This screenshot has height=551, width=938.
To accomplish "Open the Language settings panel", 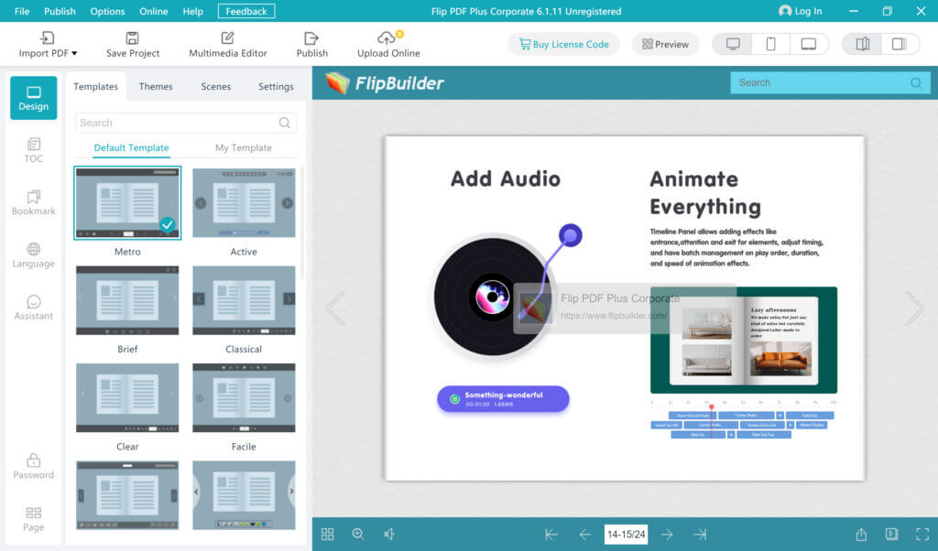I will pyautogui.click(x=34, y=255).
